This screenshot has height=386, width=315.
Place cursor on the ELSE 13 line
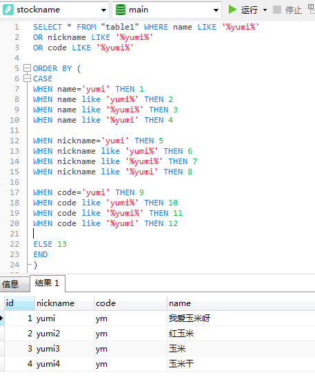pyautogui.click(x=50, y=244)
